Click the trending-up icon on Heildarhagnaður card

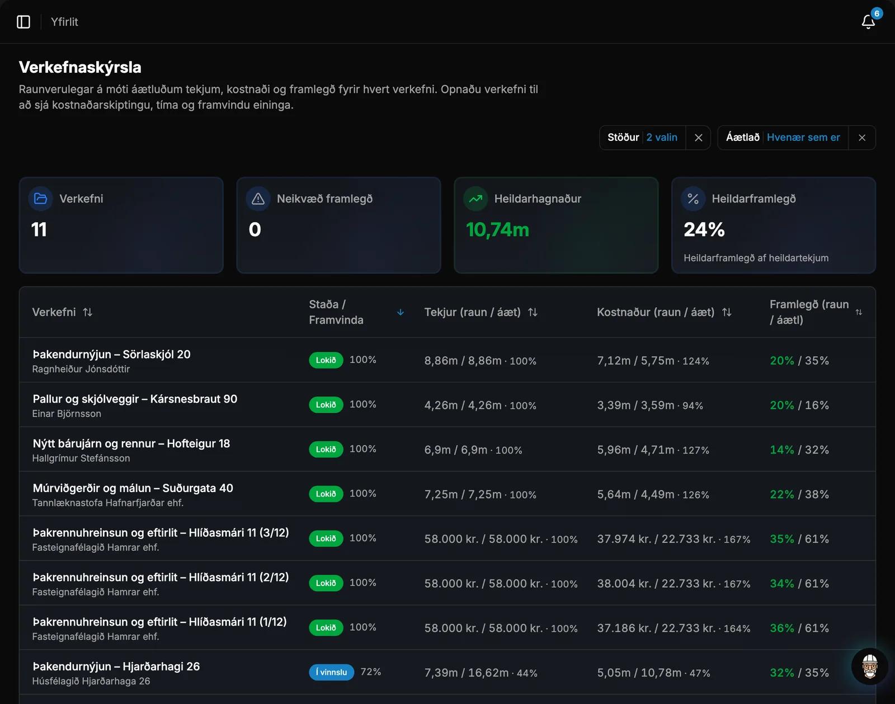tap(475, 199)
